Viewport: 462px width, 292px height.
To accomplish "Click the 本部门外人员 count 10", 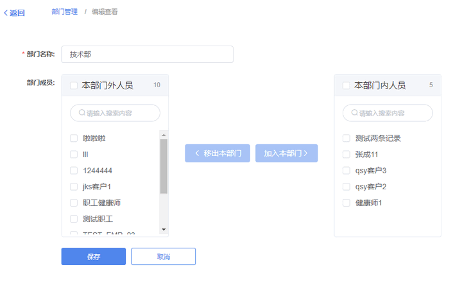I will tap(157, 85).
